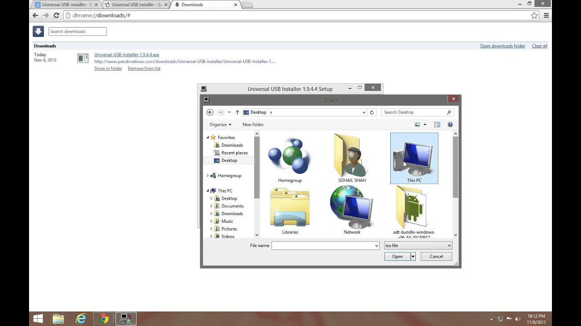The height and width of the screenshot is (326, 581).
Task: Open the File name dropdown arrow
Action: pyautogui.click(x=377, y=245)
